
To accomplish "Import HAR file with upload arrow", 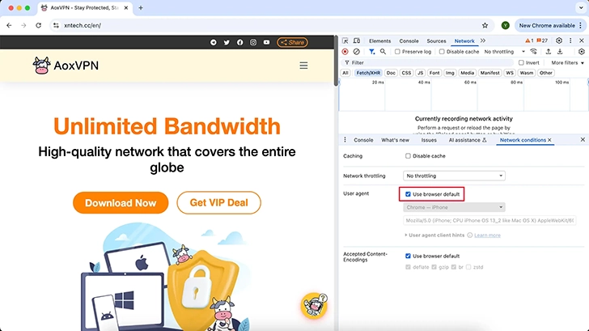I will (x=549, y=52).
